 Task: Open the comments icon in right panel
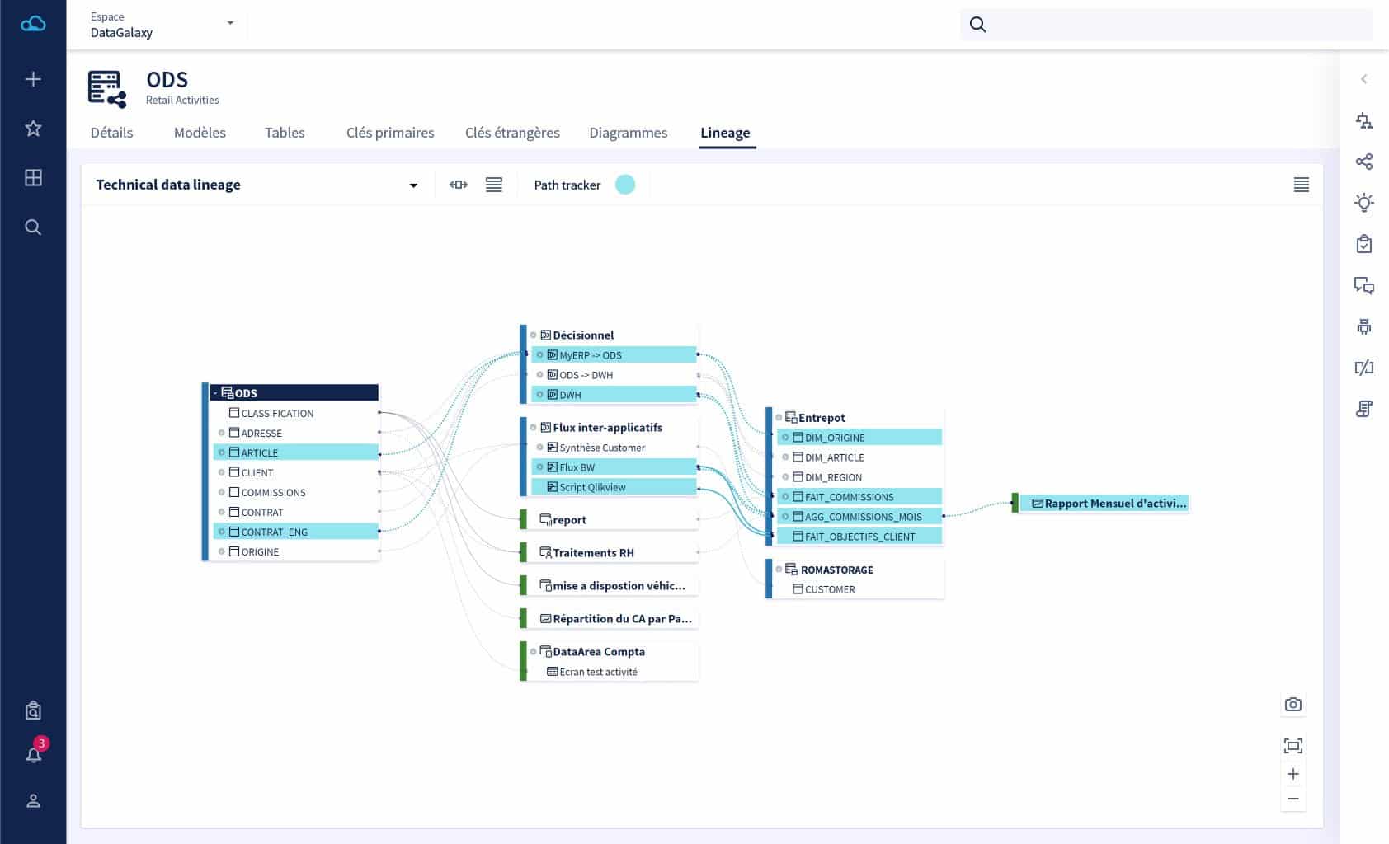(1364, 285)
